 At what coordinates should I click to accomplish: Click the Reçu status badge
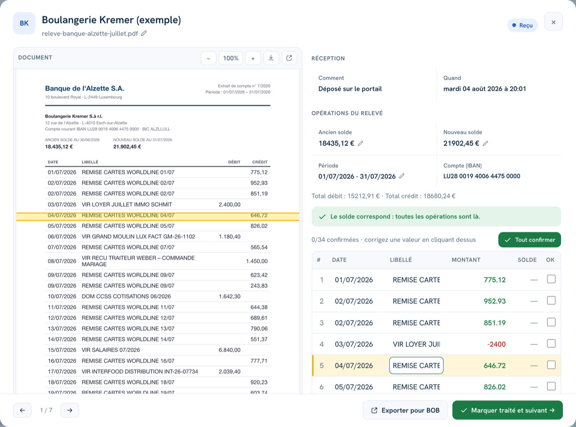[523, 25]
